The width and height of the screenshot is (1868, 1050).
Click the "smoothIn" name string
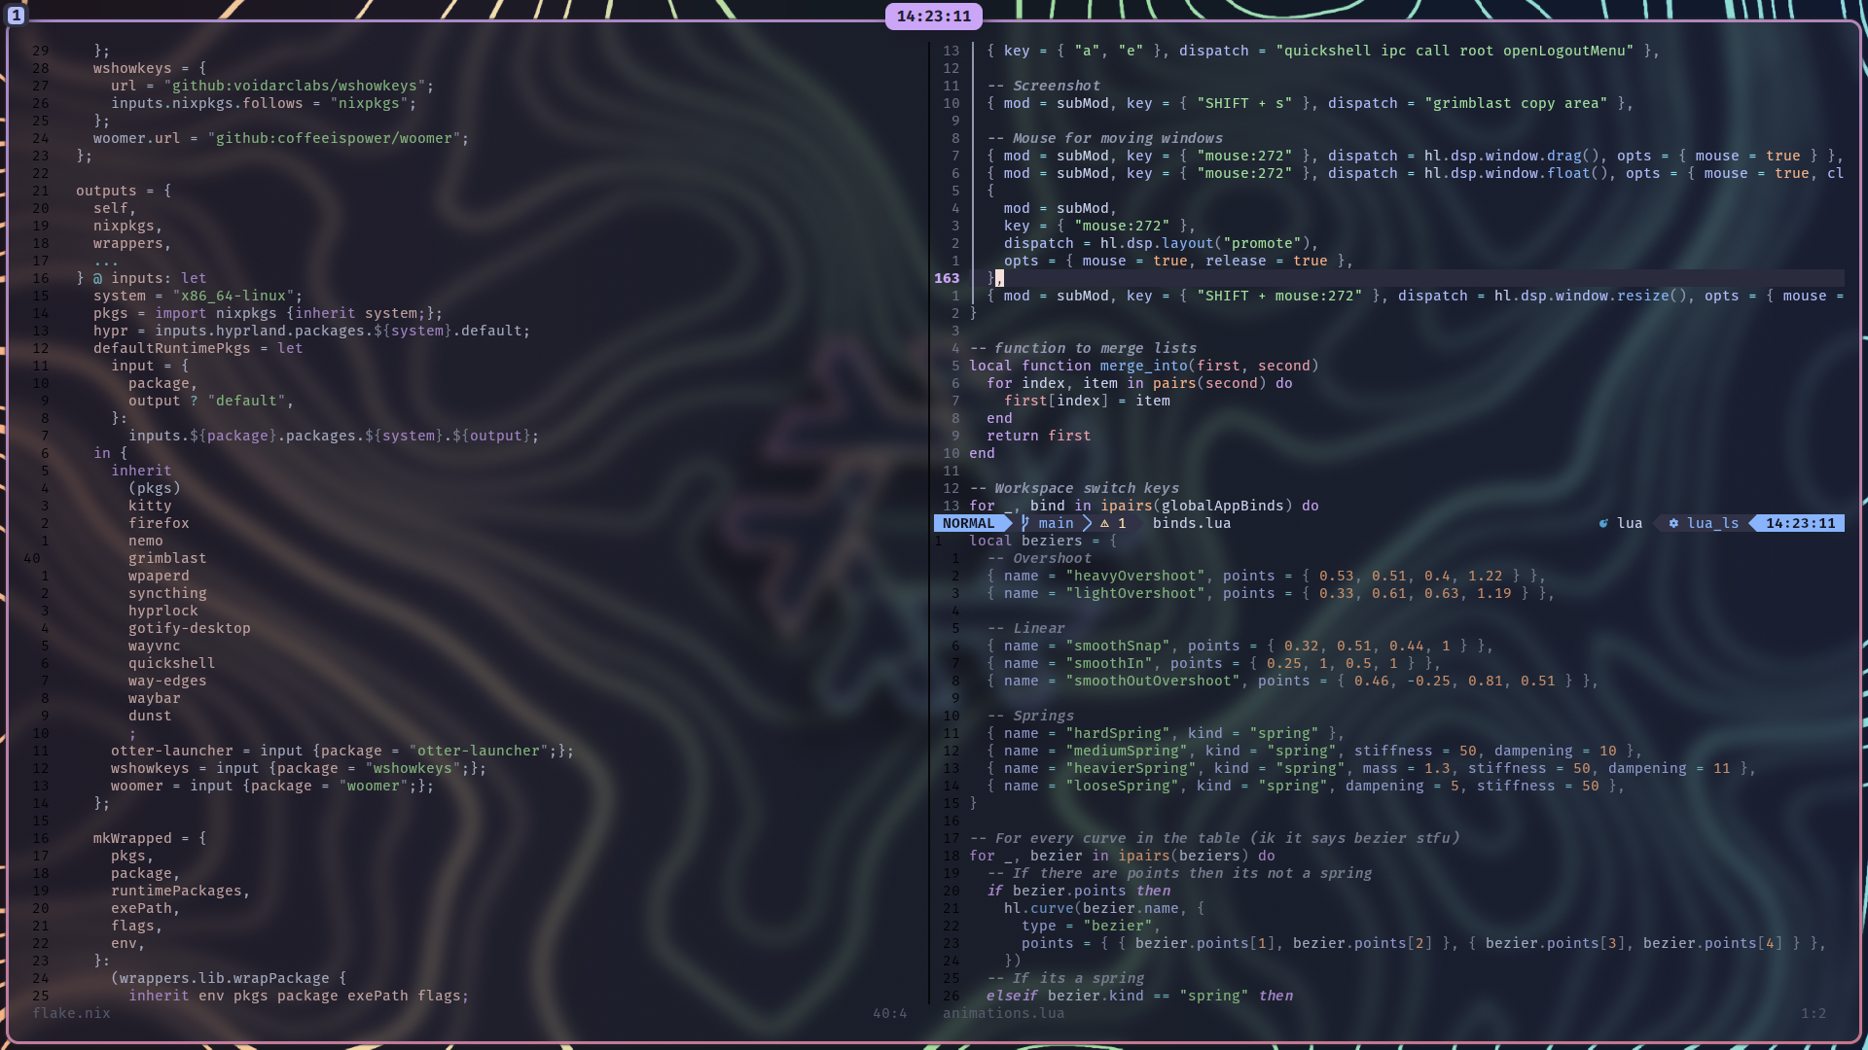[1109, 663]
